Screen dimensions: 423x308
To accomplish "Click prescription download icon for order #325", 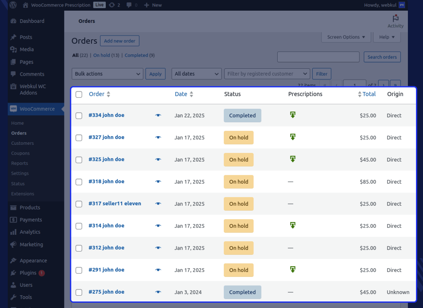I will [x=292, y=159].
